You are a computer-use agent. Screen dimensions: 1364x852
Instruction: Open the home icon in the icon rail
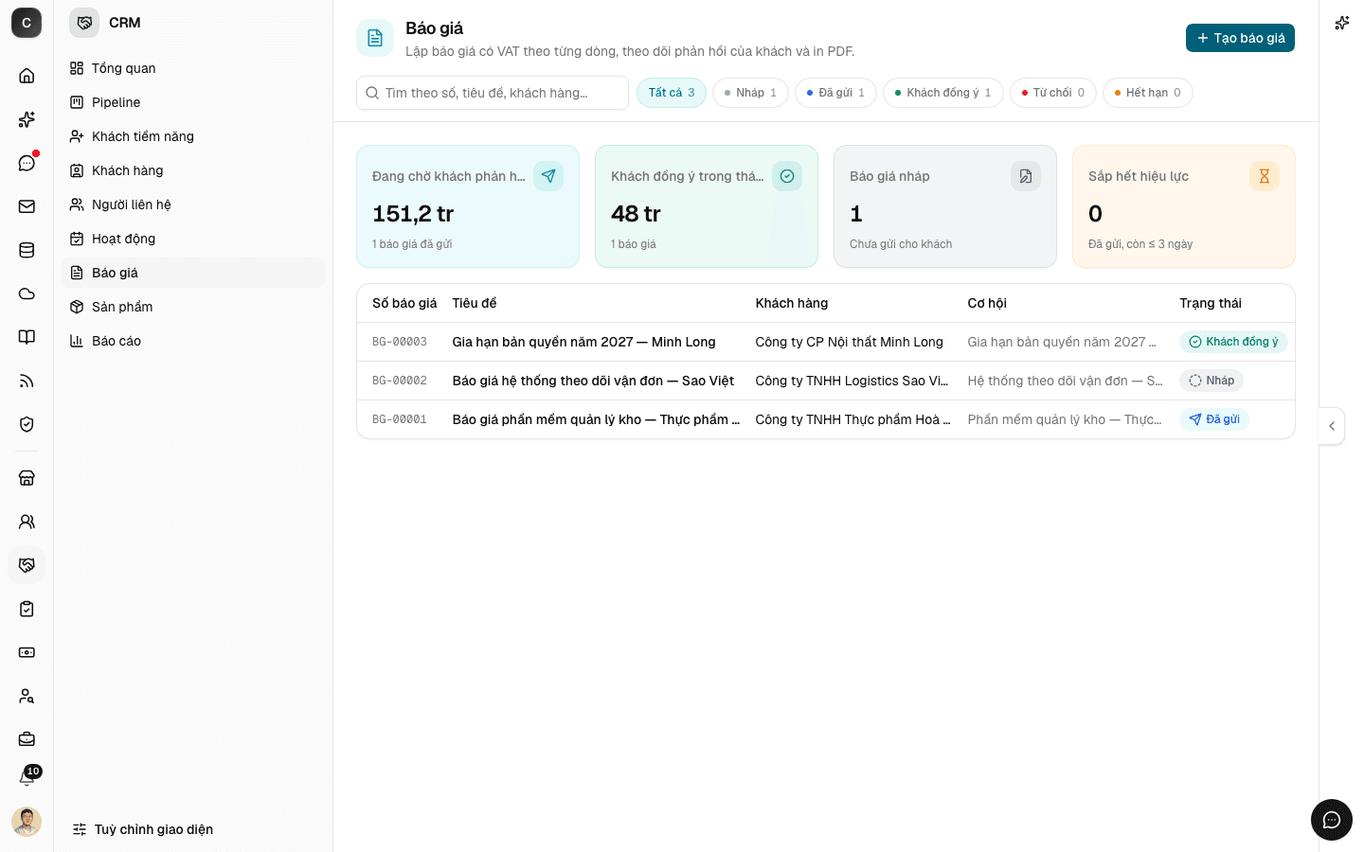(27, 76)
